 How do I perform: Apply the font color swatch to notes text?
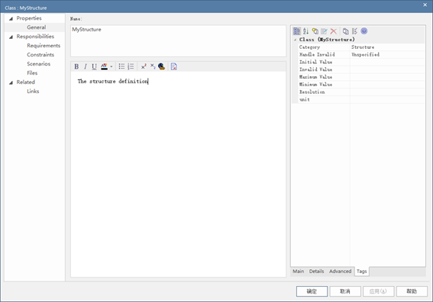coord(104,66)
